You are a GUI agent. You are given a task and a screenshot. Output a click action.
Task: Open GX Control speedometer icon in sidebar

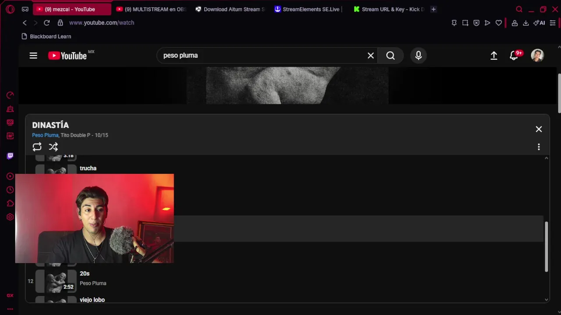point(10,95)
